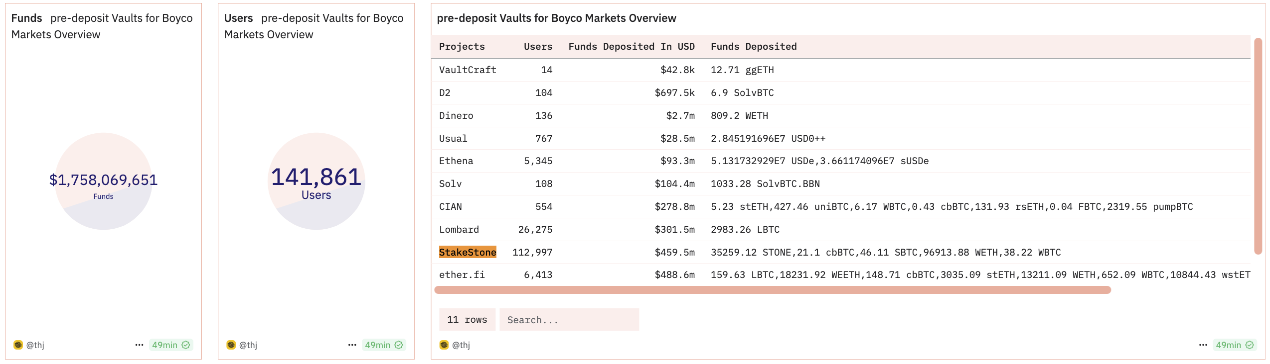The height and width of the screenshot is (364, 1270).
Task: Click the $697.5k value for D2
Action: point(674,92)
